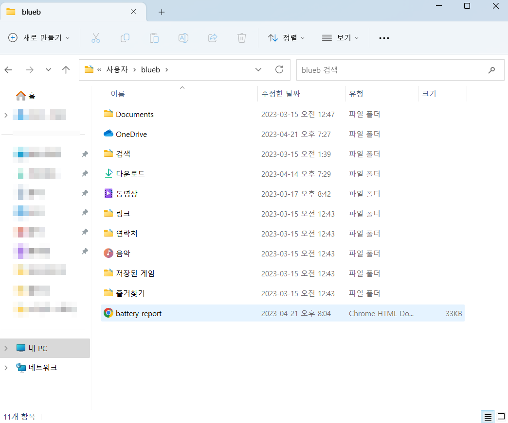508x423 pixels.
Task: Open the 정렬 sort dropdown
Action: [x=286, y=37]
